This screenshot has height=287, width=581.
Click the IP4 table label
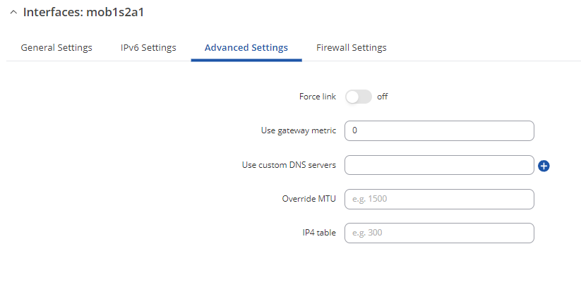pos(319,233)
